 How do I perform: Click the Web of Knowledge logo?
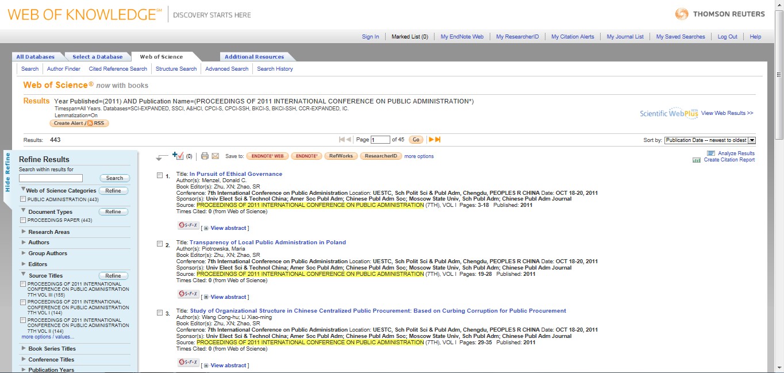[84, 15]
